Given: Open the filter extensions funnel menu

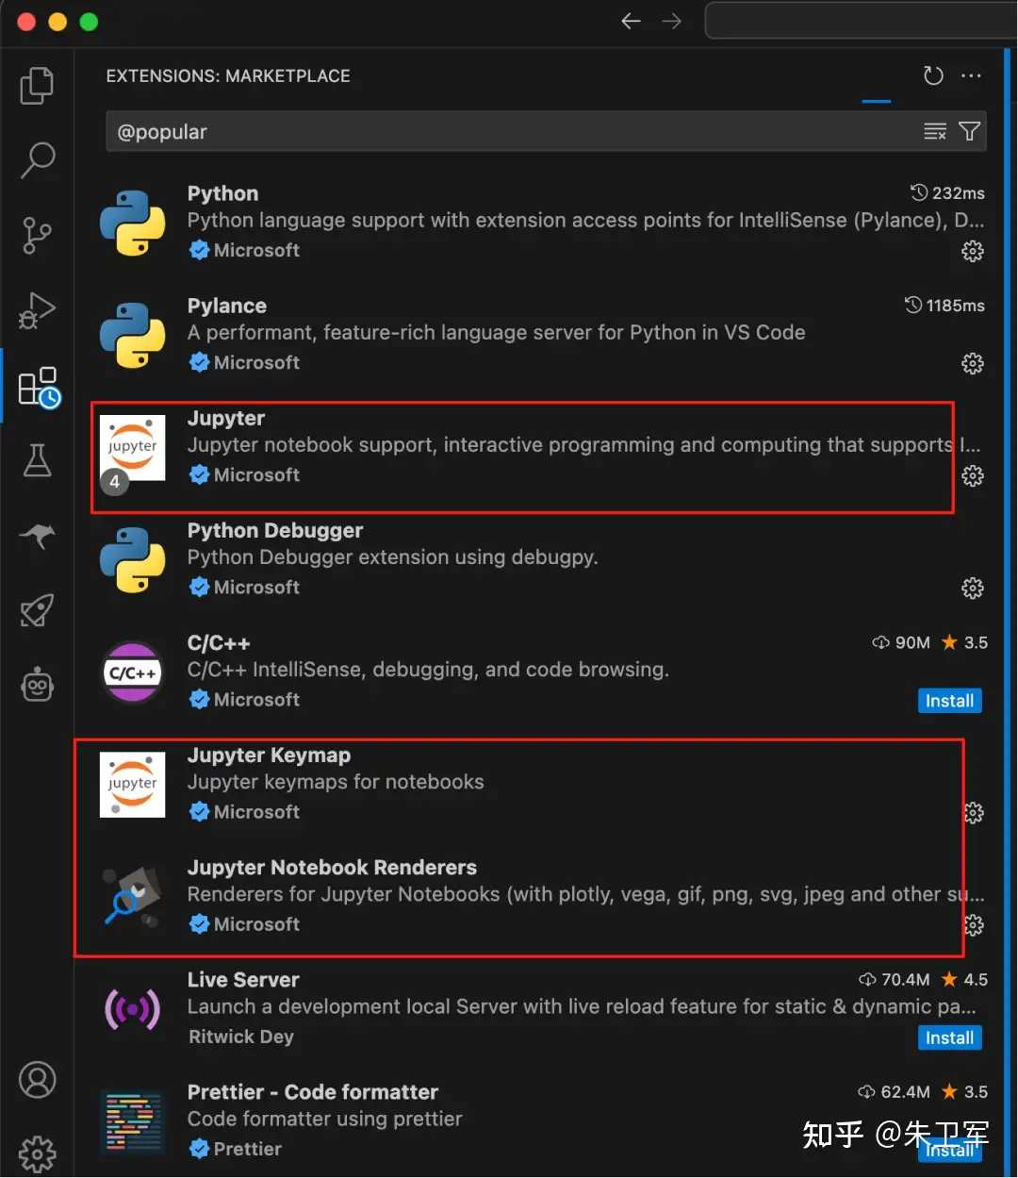Looking at the screenshot, I should [969, 131].
